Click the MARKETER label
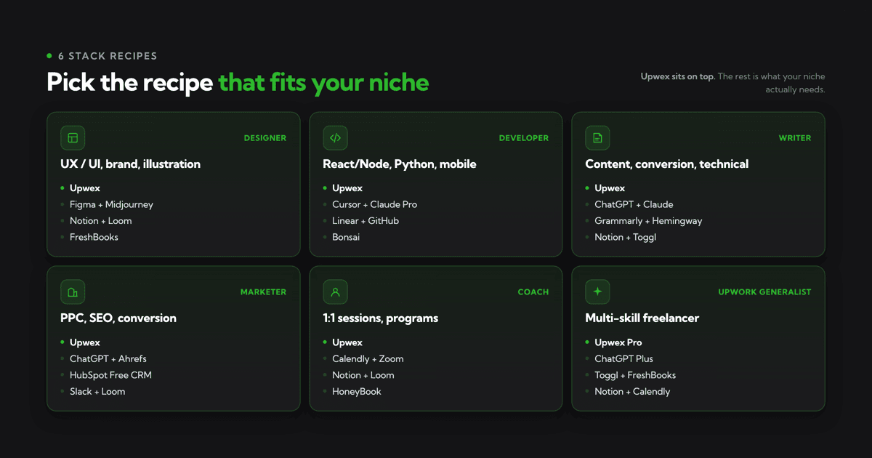Image resolution: width=872 pixels, height=458 pixels. tap(264, 292)
